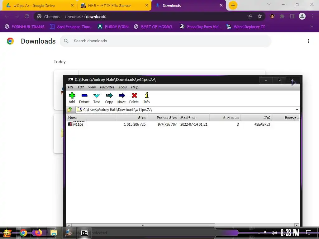The width and height of the screenshot is (319, 239).
Task: Click the Copy toolbar icon
Action: [x=109, y=98]
